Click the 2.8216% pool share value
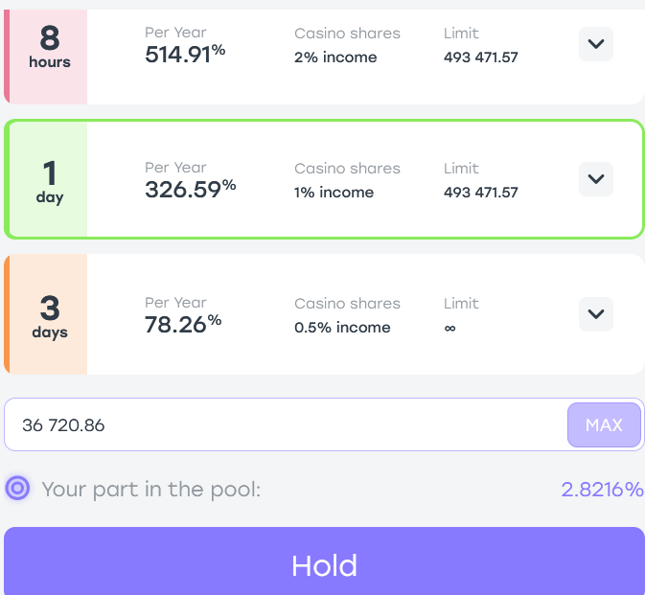Screen dimensions: 645x595 (602, 490)
